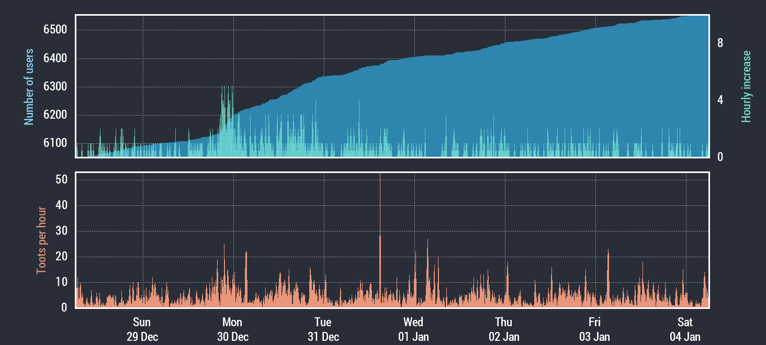Click the 8 tick on Hourly increase axis
The height and width of the screenshot is (345, 766).
pos(720,43)
